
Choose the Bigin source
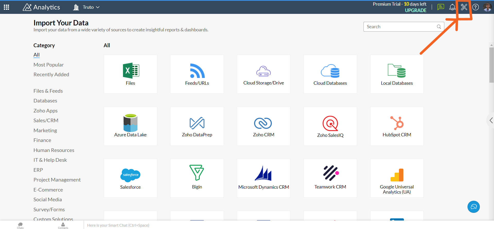[197, 178]
